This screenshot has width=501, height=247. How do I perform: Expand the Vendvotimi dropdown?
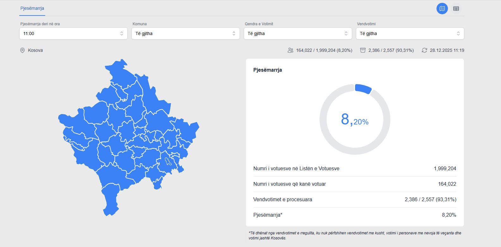coord(410,33)
